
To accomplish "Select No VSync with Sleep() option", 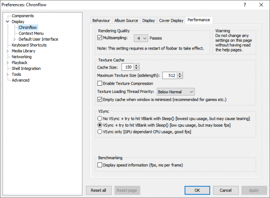I will pos(100,118).
